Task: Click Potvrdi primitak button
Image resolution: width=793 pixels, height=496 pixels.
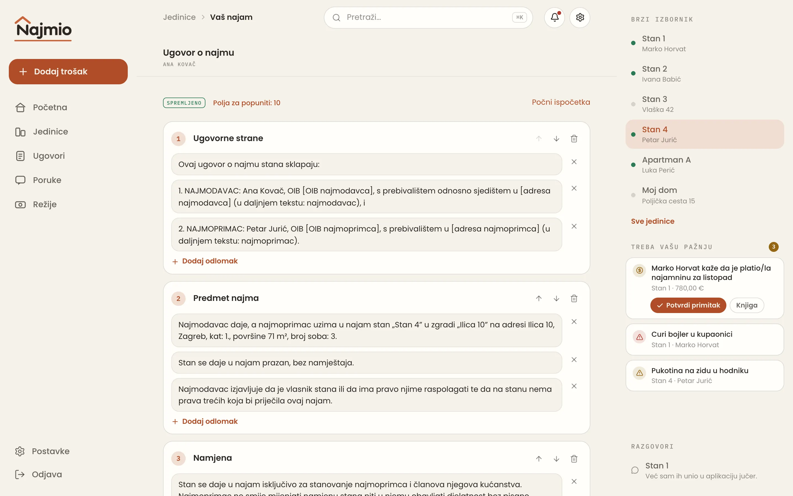Action: (x=688, y=305)
